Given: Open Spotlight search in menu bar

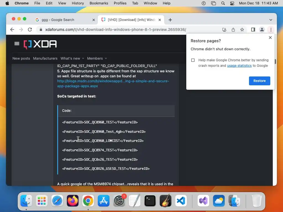Looking at the screenshot, I should pyautogui.click(x=223, y=3).
